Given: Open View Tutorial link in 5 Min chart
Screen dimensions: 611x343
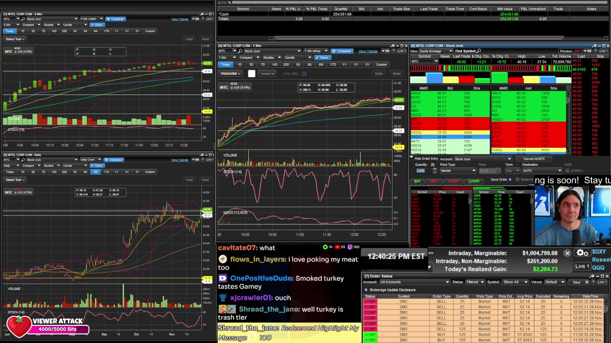Looking at the screenshot, I should coord(180,19).
